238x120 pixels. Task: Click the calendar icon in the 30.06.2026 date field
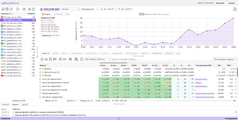pyautogui.click(x=130, y=9)
